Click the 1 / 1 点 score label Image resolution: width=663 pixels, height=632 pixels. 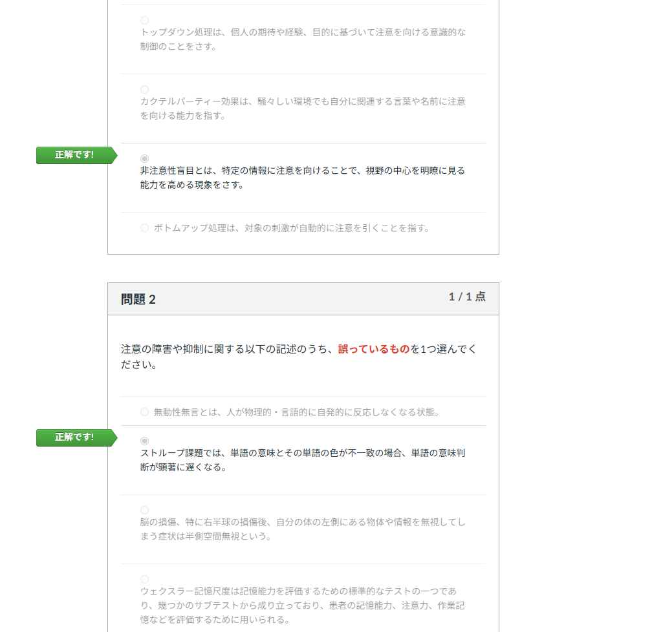point(467,297)
